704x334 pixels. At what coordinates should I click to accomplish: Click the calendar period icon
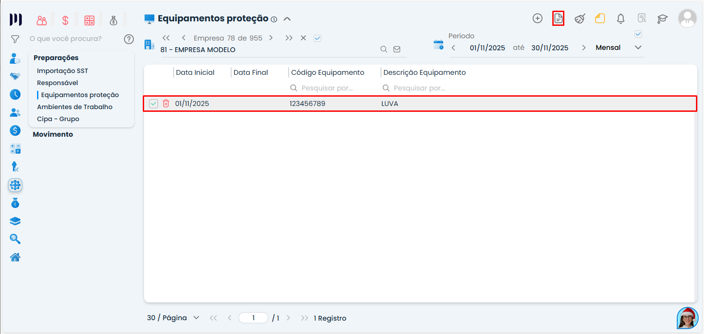click(439, 45)
